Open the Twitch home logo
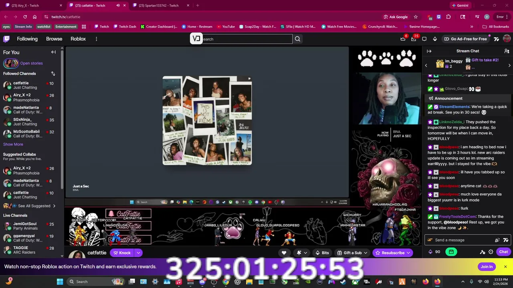Image resolution: width=513 pixels, height=288 pixels. [6, 39]
